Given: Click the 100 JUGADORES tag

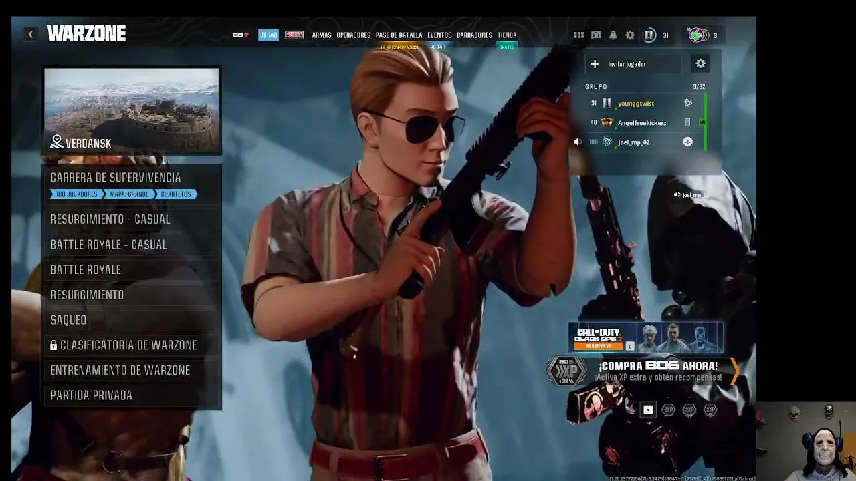Looking at the screenshot, I should [76, 194].
